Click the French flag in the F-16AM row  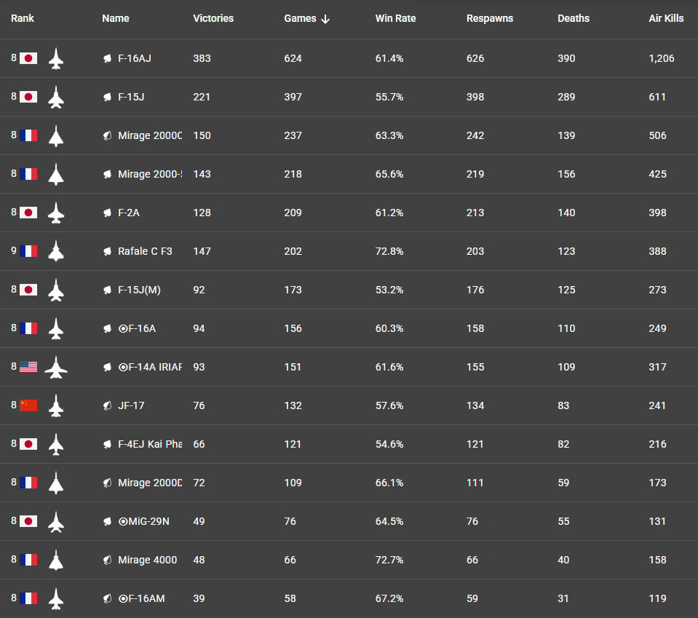(28, 598)
